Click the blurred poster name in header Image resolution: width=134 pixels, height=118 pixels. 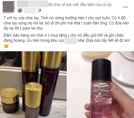32,4
